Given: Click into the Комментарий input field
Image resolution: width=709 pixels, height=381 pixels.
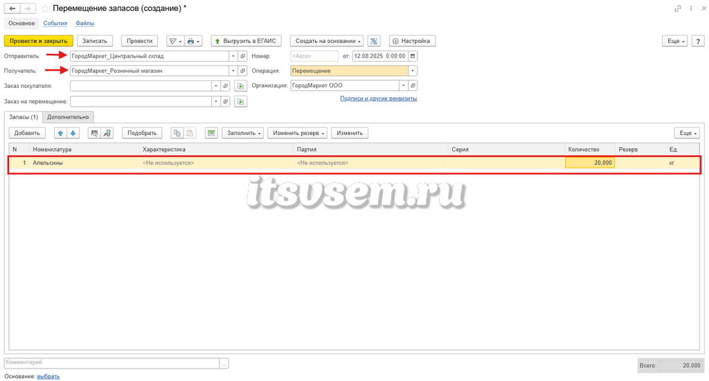Looking at the screenshot, I should tap(112, 362).
